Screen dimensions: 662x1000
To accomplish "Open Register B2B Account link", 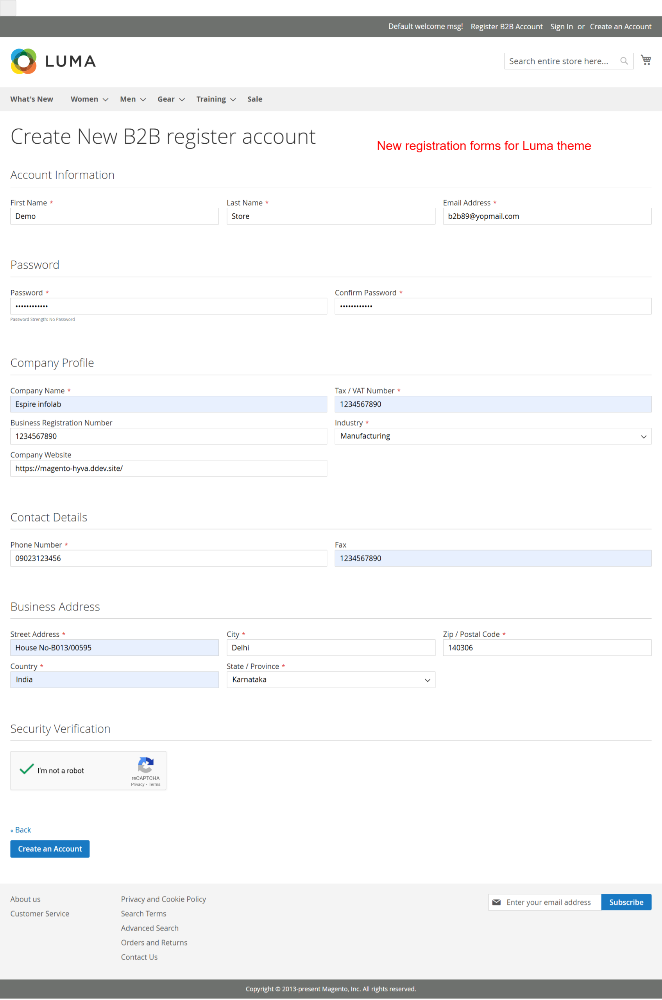I will [x=506, y=27].
